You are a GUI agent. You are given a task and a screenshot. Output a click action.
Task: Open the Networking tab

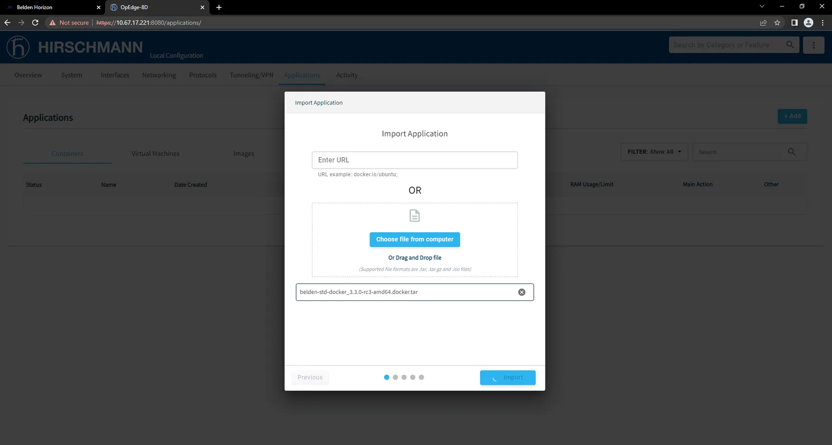[x=159, y=75]
